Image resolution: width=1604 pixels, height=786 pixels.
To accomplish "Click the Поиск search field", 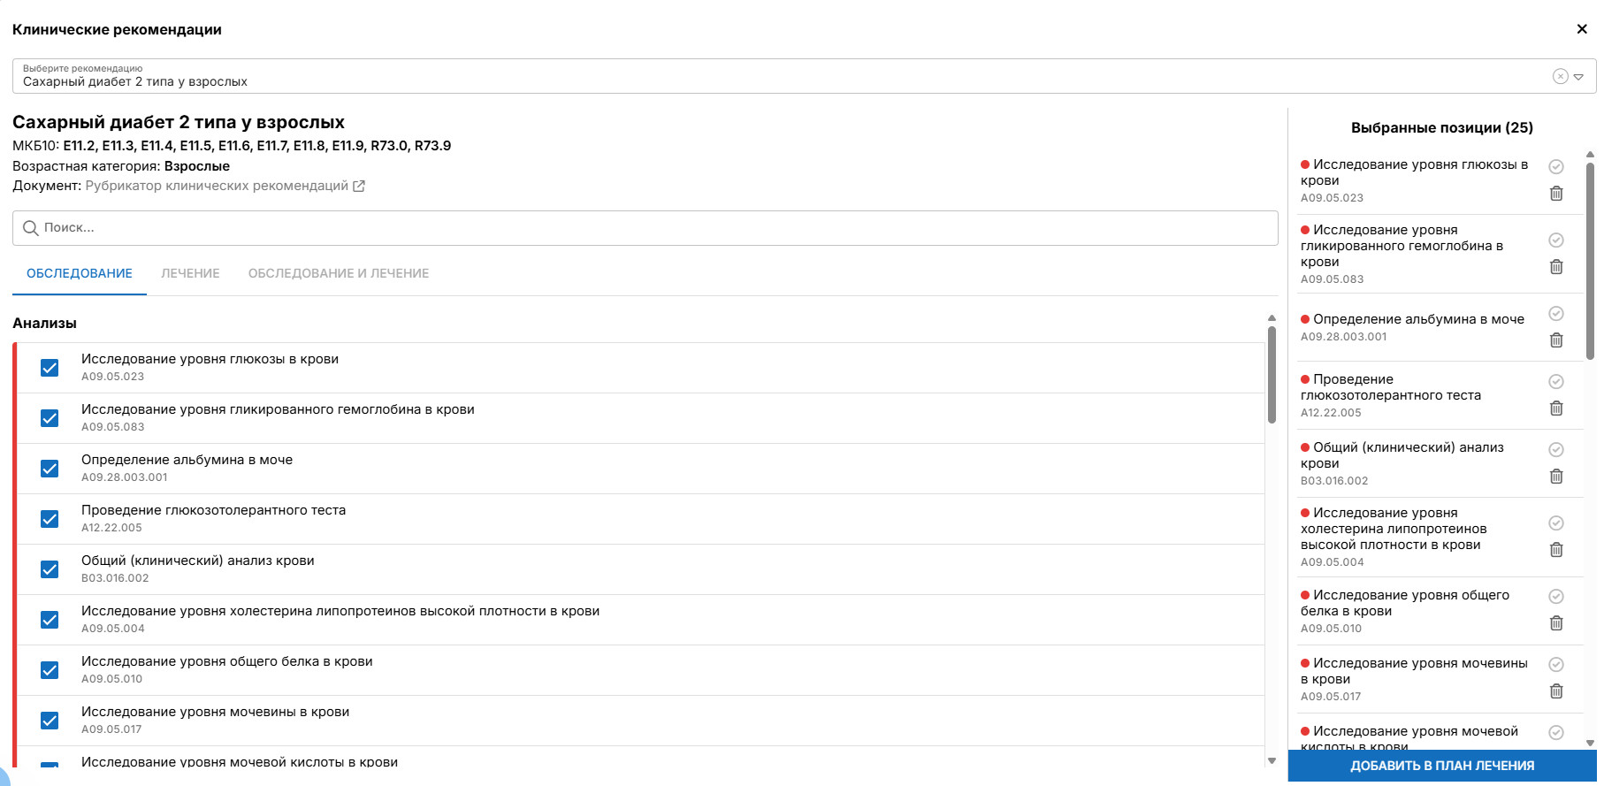I will click(645, 228).
